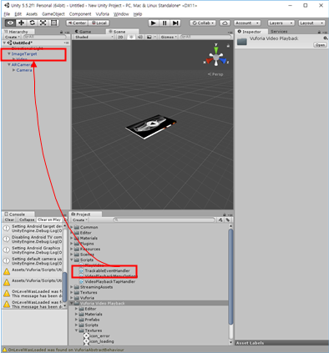Click the folder icon in Inspector header

(x=242, y=42)
